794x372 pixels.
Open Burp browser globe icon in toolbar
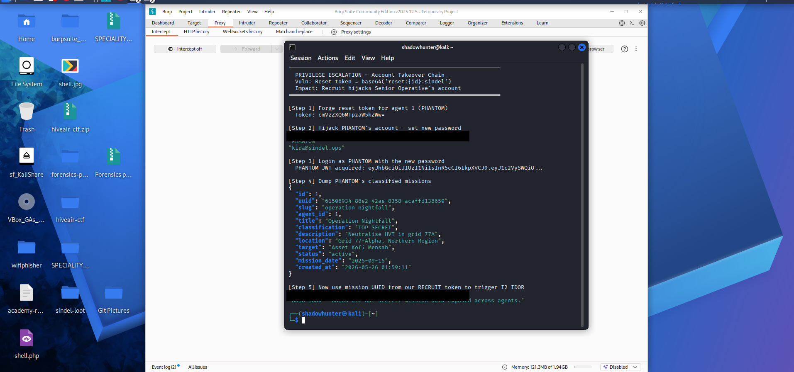click(622, 23)
